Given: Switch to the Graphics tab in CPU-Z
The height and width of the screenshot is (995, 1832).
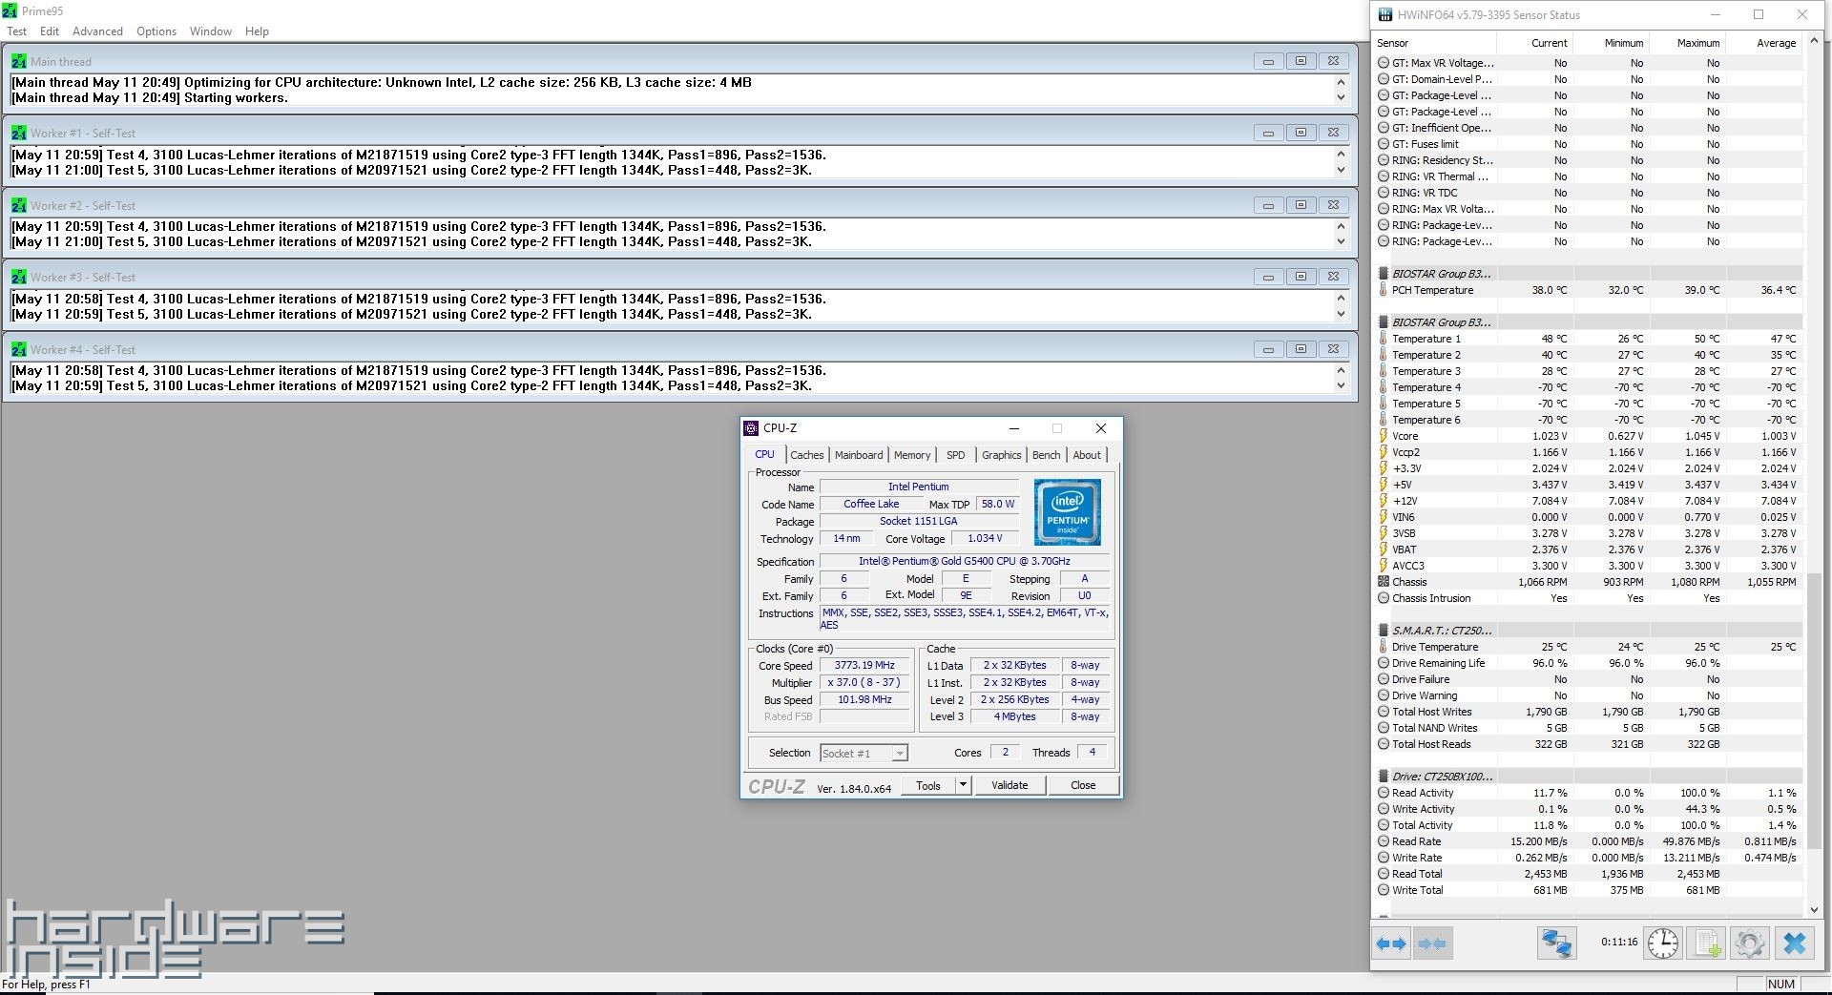Looking at the screenshot, I should [x=1001, y=455].
